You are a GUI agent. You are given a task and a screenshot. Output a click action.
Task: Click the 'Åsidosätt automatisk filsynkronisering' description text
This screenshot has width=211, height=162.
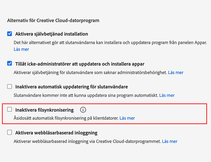[66, 118]
